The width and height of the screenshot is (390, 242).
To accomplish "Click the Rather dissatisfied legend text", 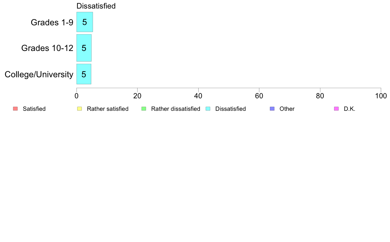I will tap(176, 109).
